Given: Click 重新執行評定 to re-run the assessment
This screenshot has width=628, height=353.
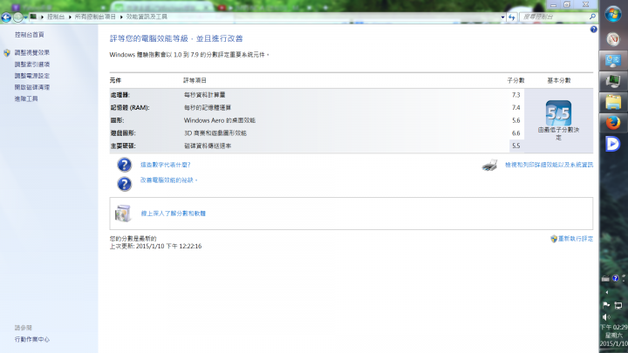Looking at the screenshot, I should 576,239.
